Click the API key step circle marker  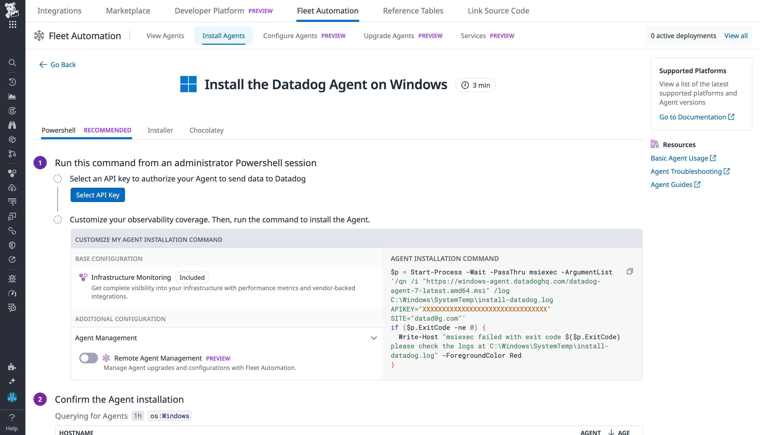(x=58, y=179)
